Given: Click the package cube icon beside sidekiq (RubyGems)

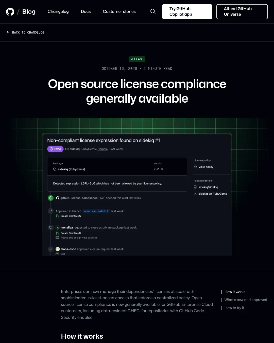Looking at the screenshot, I should [55, 169].
